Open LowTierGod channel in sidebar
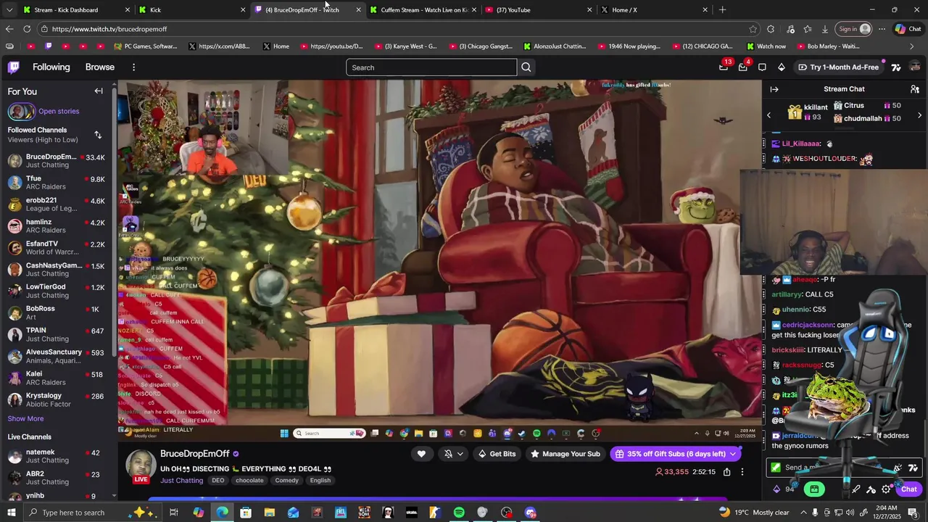The image size is (928, 522). tap(57, 291)
